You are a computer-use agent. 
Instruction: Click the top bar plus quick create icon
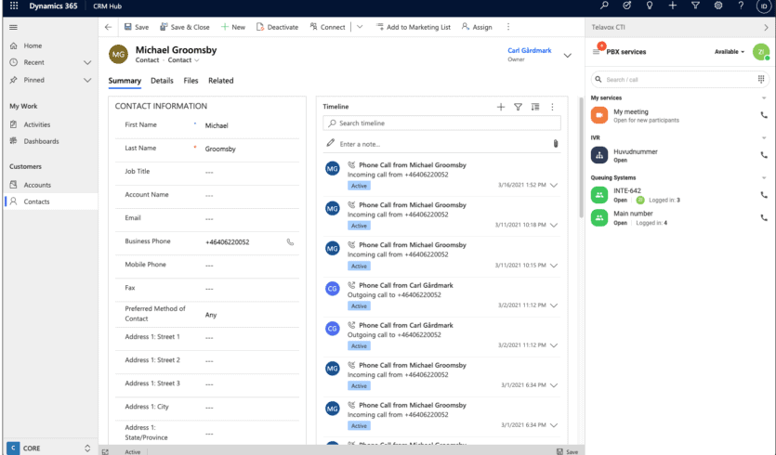click(x=672, y=6)
